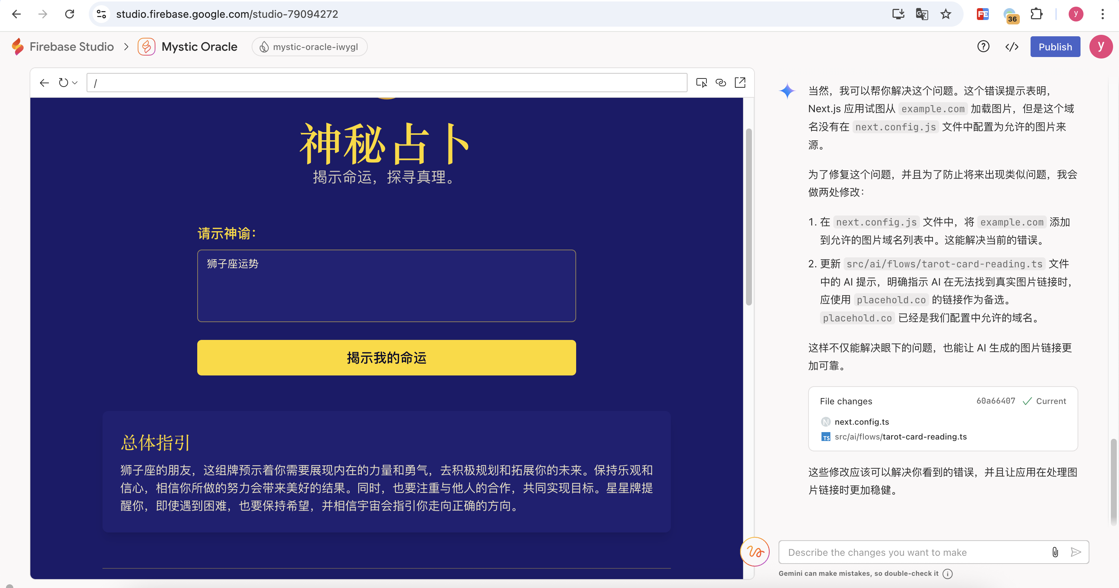
Task: Send the Gemini chat message
Action: point(1076,552)
